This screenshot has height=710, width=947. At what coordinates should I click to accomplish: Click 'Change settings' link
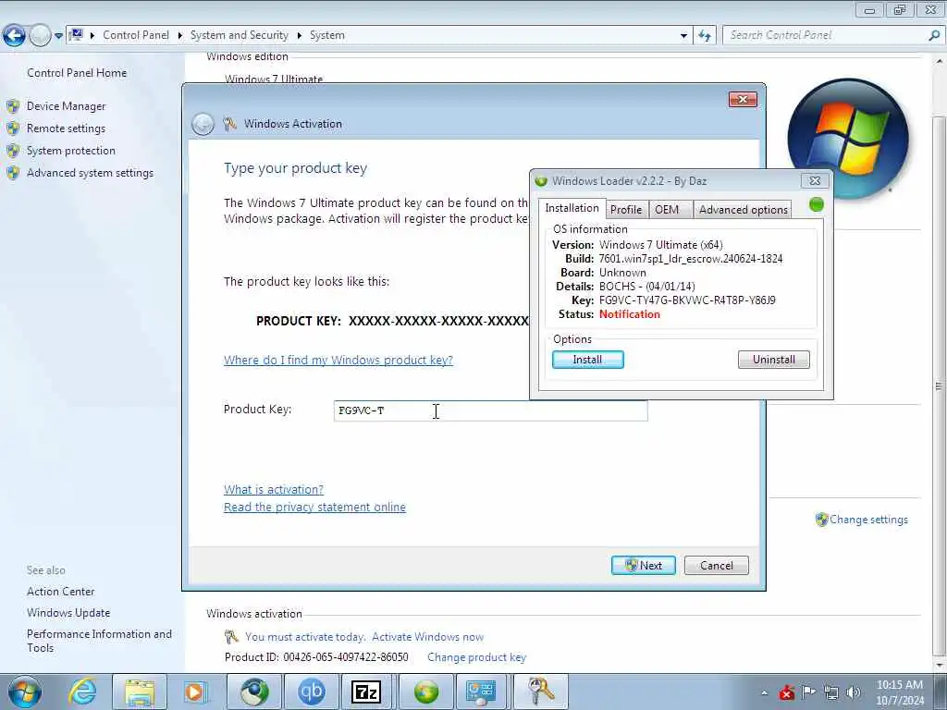pos(868,520)
